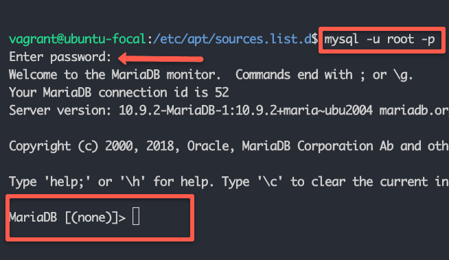Click the Copyright (c) 2000, 2018 line
Screen dimensions: 449x260
click(229, 146)
